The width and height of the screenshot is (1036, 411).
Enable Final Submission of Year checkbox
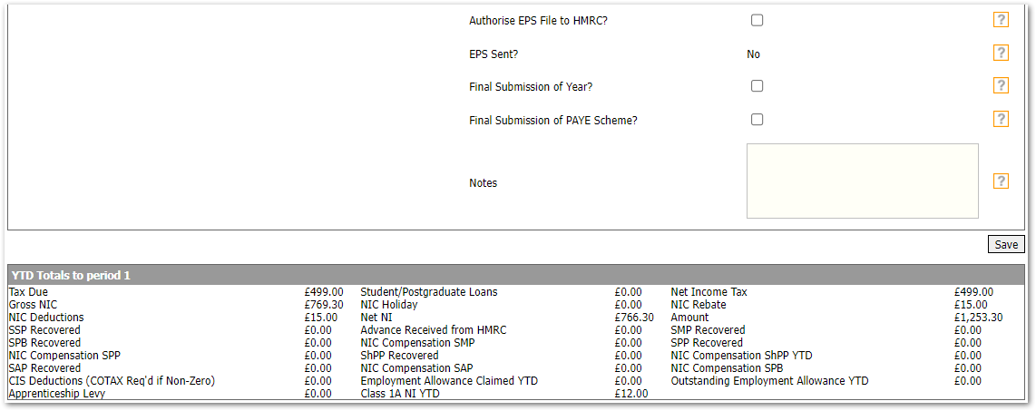point(757,86)
